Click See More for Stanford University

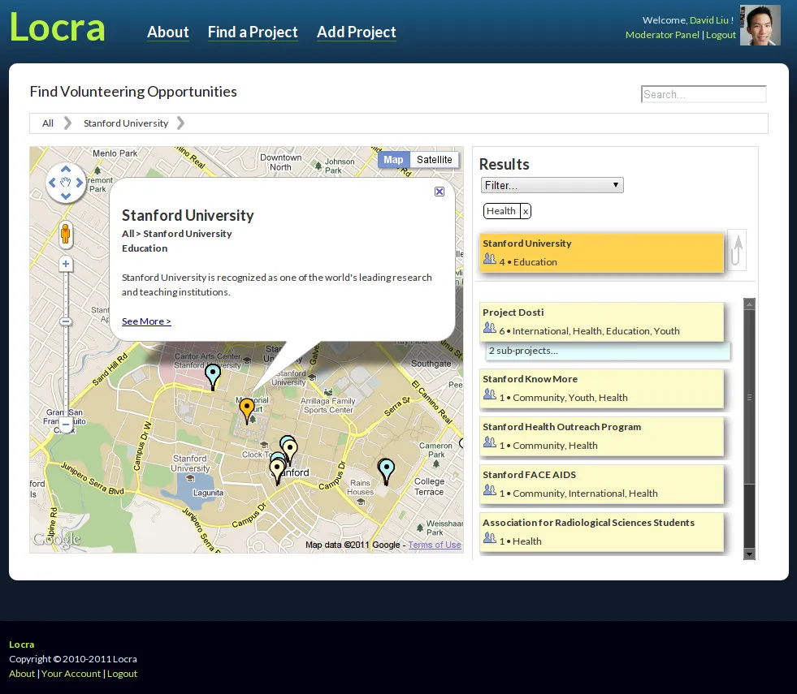point(146,321)
